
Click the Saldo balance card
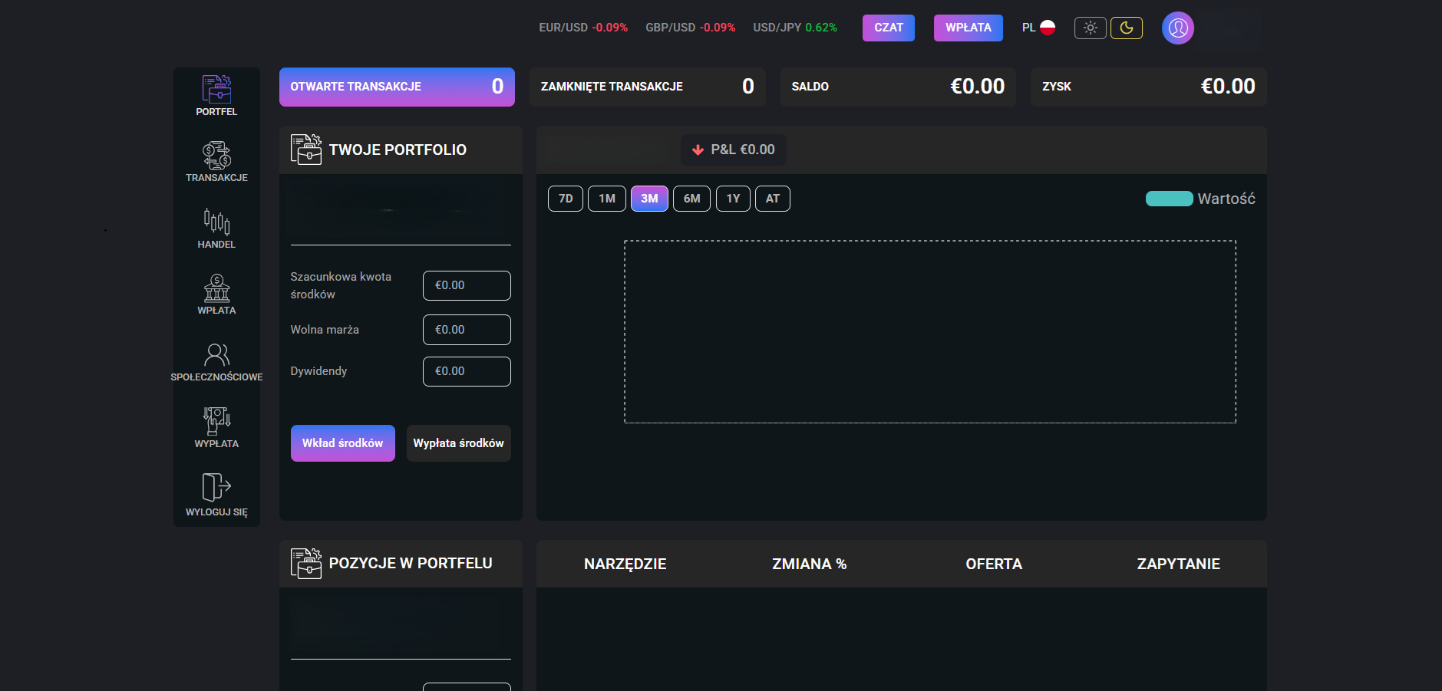tap(898, 87)
